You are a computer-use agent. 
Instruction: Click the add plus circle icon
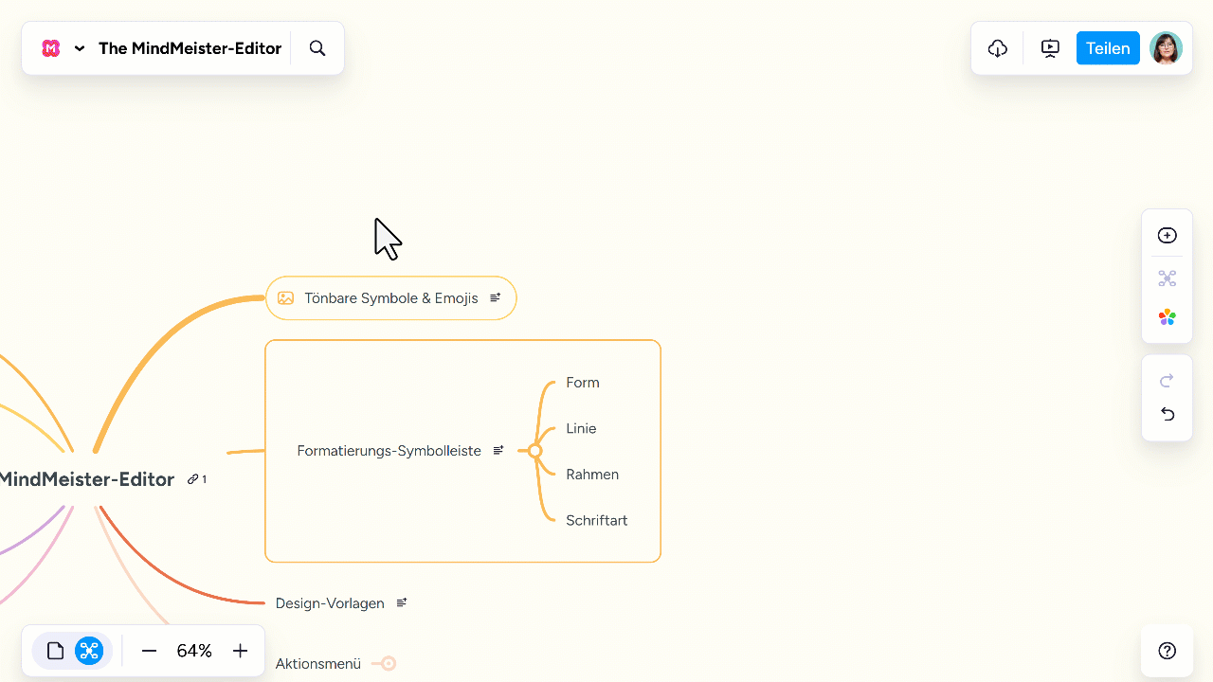click(x=1168, y=236)
